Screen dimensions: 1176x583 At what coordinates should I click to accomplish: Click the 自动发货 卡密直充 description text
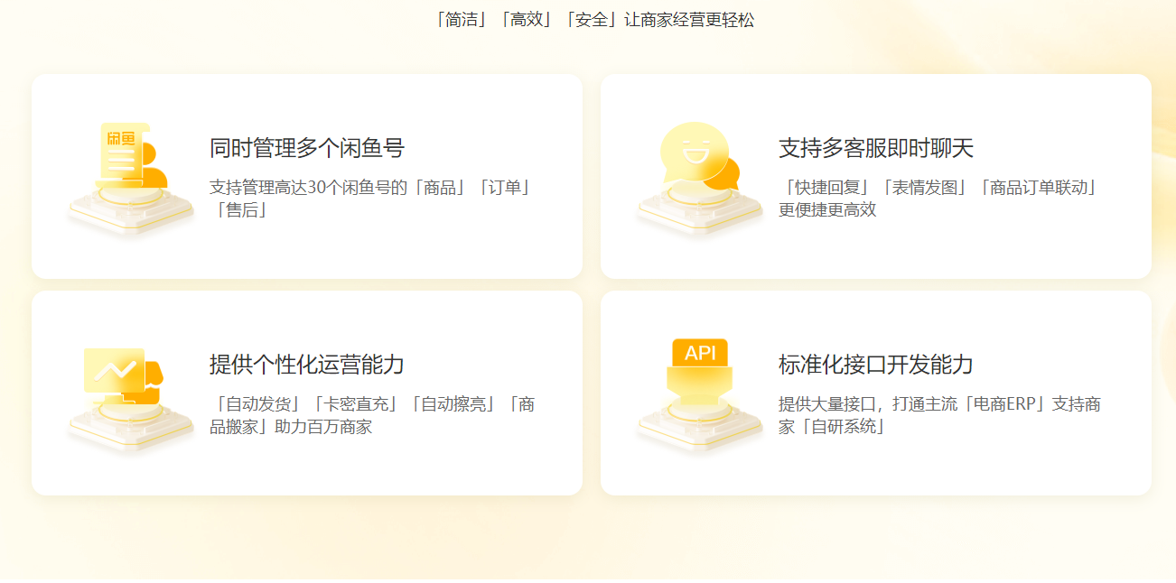click(x=372, y=415)
